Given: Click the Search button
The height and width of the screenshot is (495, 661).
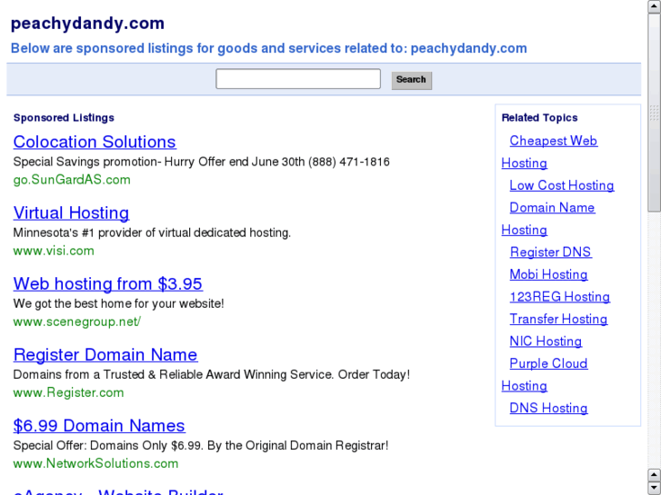Looking at the screenshot, I should 412,80.
